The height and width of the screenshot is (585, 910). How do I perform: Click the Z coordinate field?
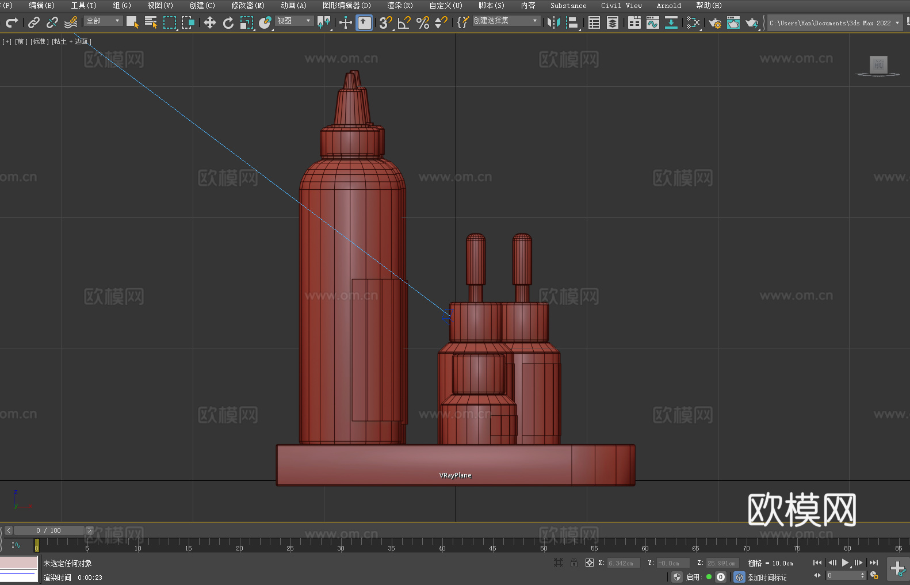click(x=721, y=563)
